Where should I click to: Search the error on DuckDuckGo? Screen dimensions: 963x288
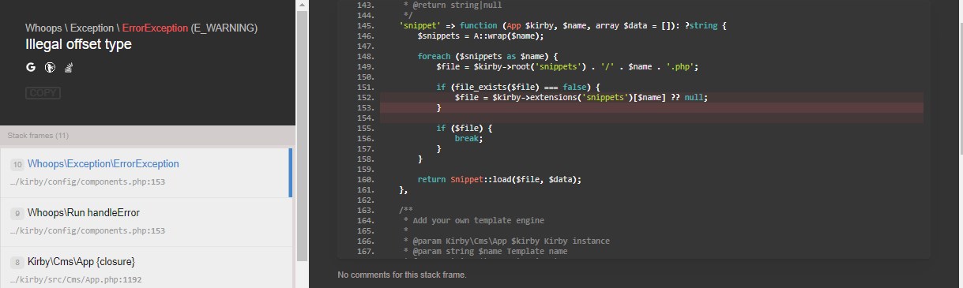tap(50, 68)
